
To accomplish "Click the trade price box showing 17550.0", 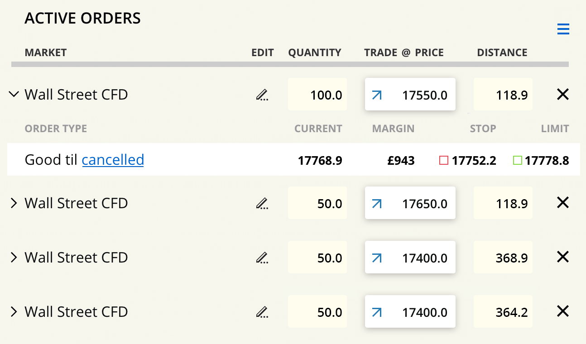I will [410, 95].
